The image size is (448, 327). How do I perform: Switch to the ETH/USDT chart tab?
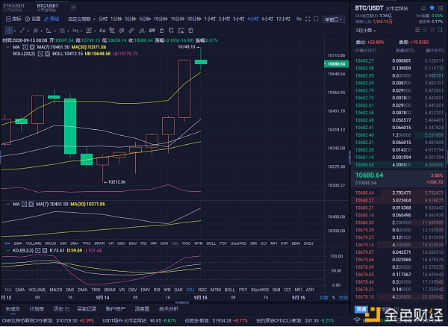point(16,4)
